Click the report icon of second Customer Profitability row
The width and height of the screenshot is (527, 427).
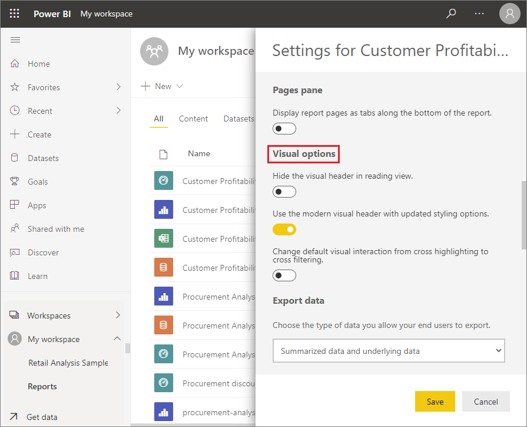pos(164,209)
